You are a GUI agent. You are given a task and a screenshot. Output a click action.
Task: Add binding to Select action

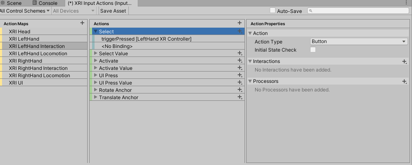[240, 31]
